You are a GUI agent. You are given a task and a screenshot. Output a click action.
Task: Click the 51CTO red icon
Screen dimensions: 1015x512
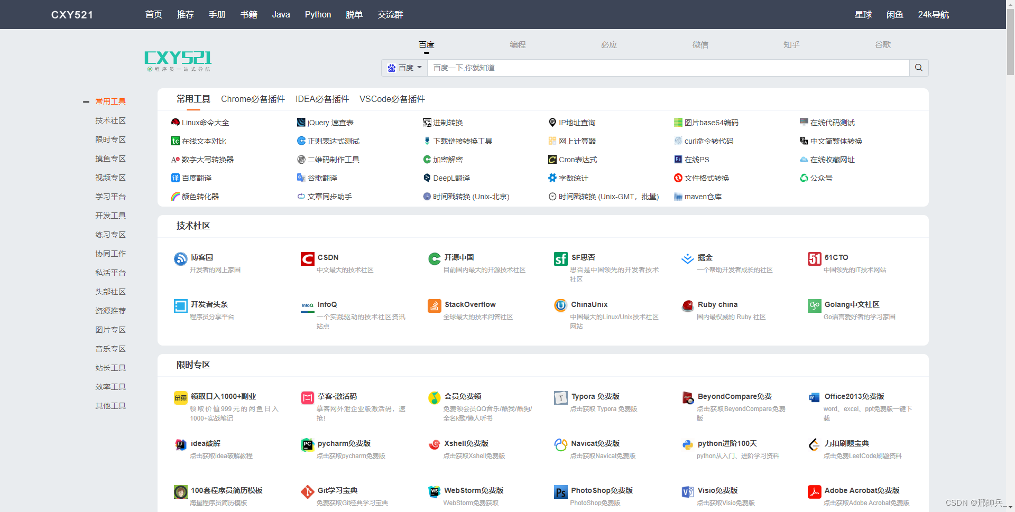(x=815, y=259)
